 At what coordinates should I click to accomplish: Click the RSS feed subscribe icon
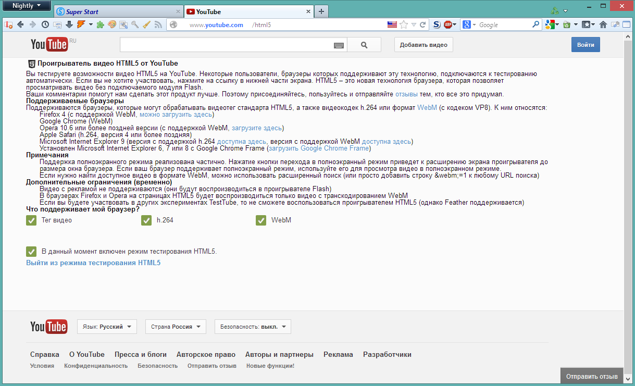(158, 24)
